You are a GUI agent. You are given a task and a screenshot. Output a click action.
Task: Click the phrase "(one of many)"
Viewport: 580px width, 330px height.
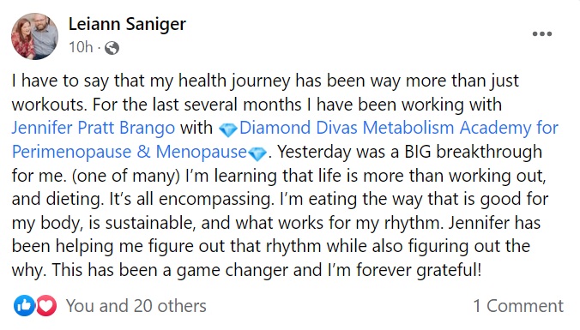coord(126,176)
